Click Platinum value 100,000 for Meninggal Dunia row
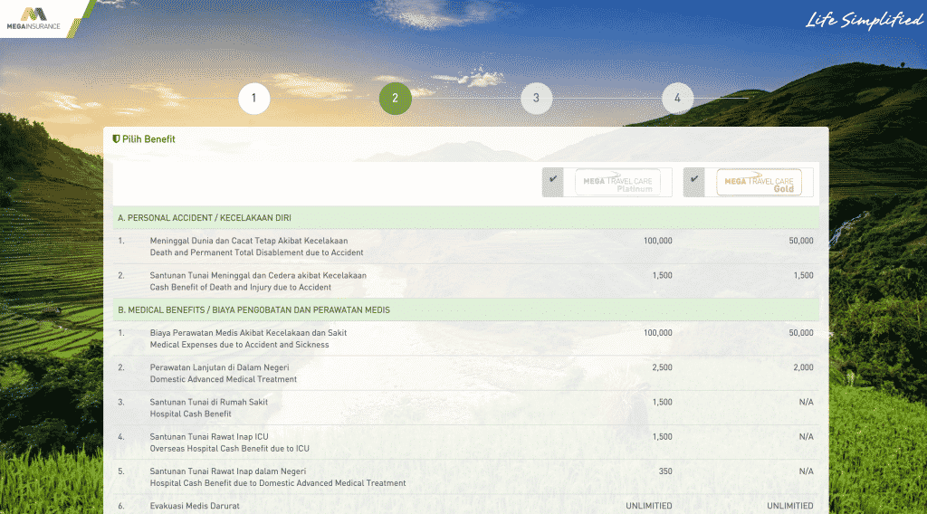The width and height of the screenshot is (927, 514). [657, 241]
